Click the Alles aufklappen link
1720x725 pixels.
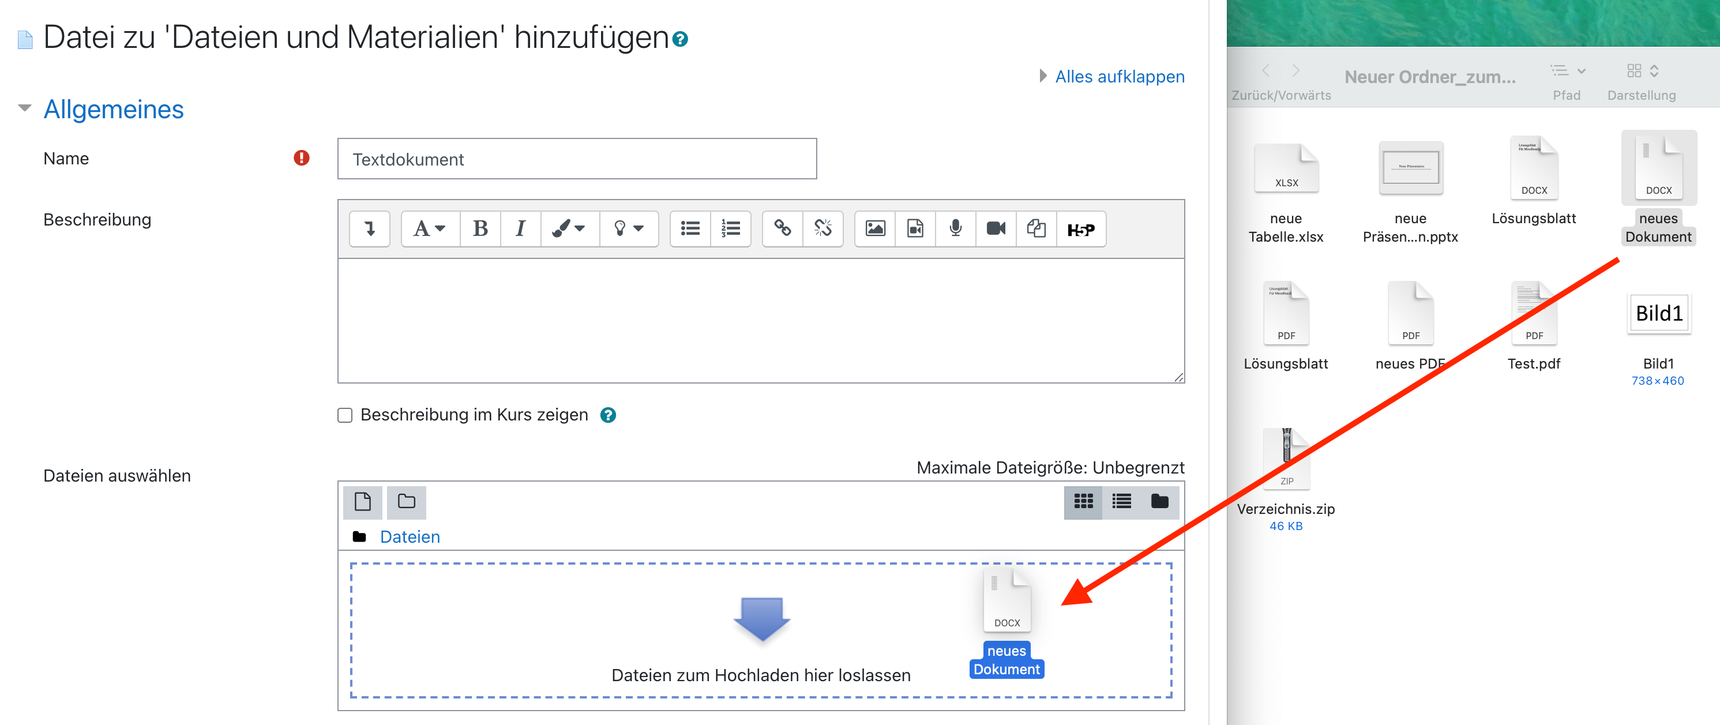[x=1119, y=77]
